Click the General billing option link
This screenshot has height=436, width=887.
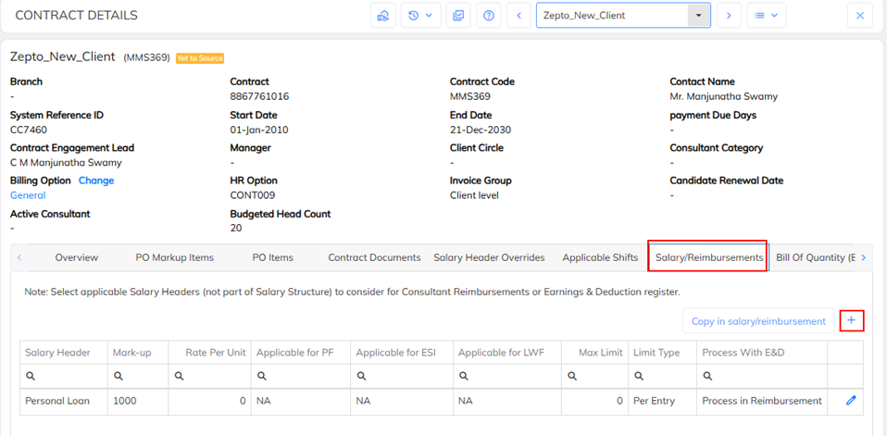(28, 195)
